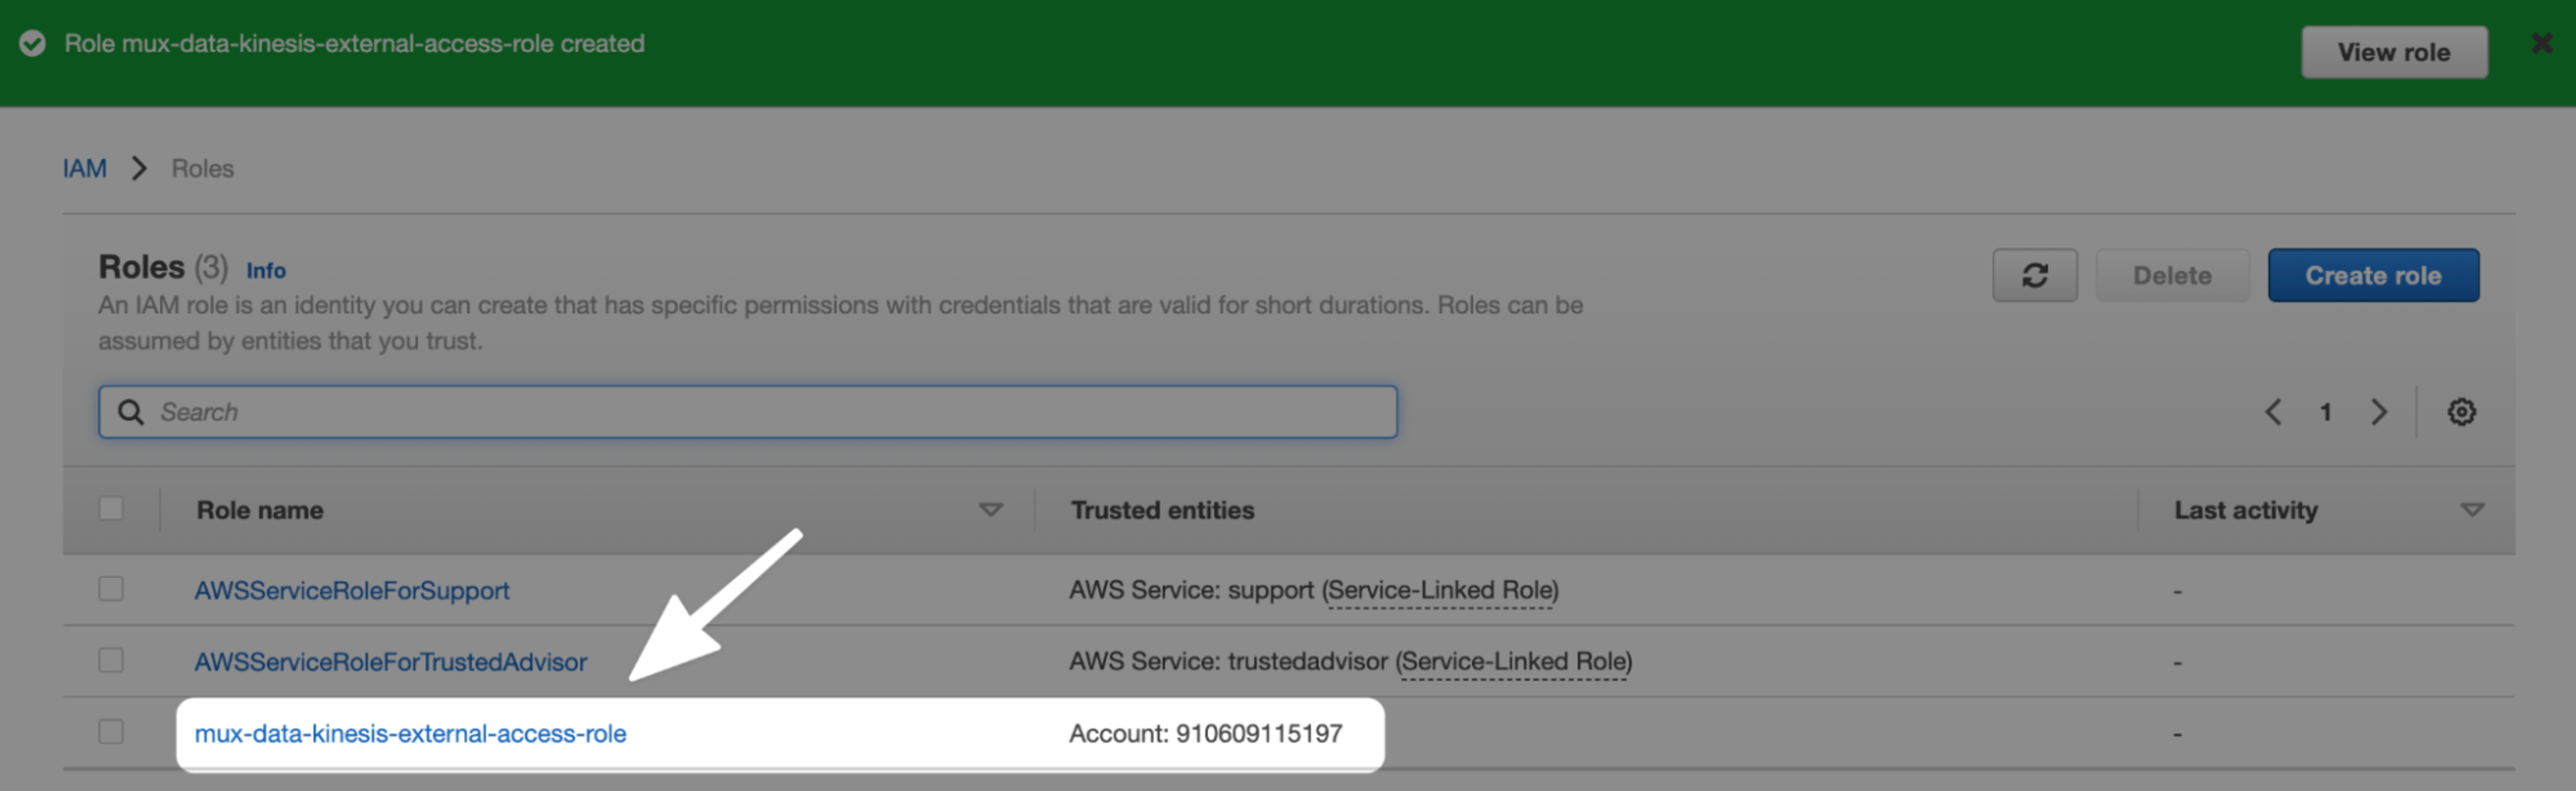
Task: Click the success checkmark icon in banner
Action: click(x=33, y=44)
